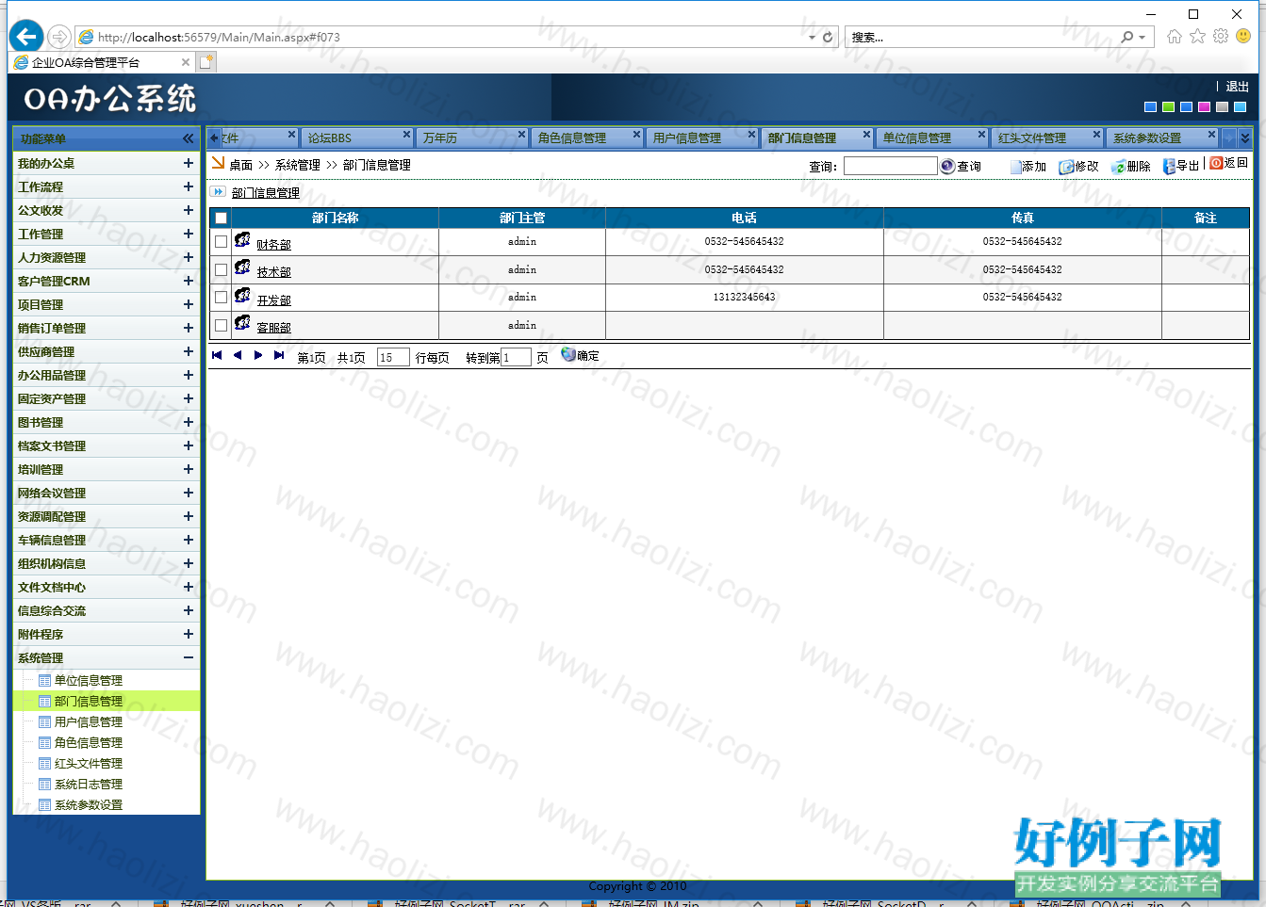The image size is (1266, 907).
Task: Click the 导出 export icon
Action: [1169, 166]
